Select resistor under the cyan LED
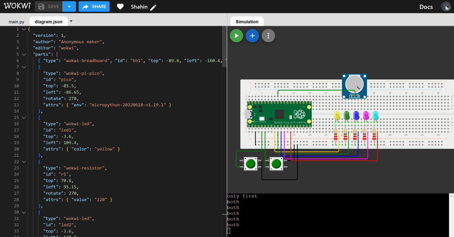Screen dimensions: 454x237 pyautogui.click(x=374, y=134)
